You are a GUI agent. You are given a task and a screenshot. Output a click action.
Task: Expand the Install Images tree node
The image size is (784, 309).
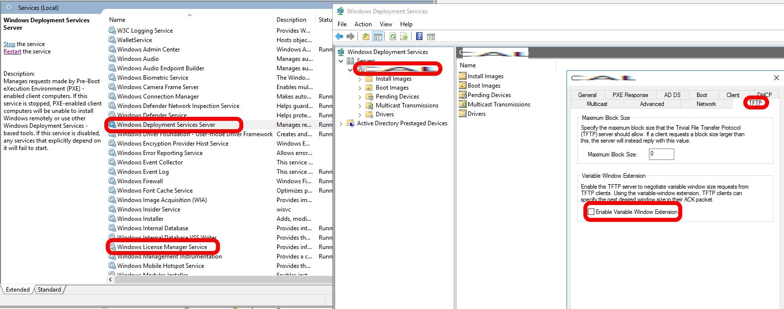pyautogui.click(x=360, y=79)
